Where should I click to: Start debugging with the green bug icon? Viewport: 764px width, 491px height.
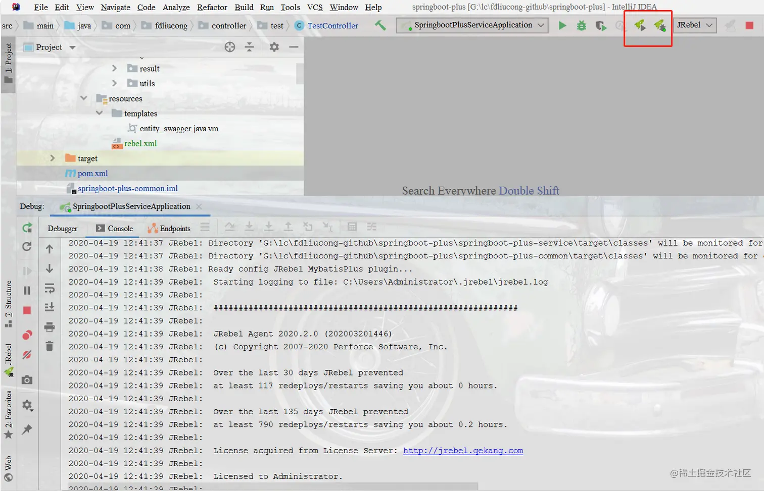(x=582, y=25)
